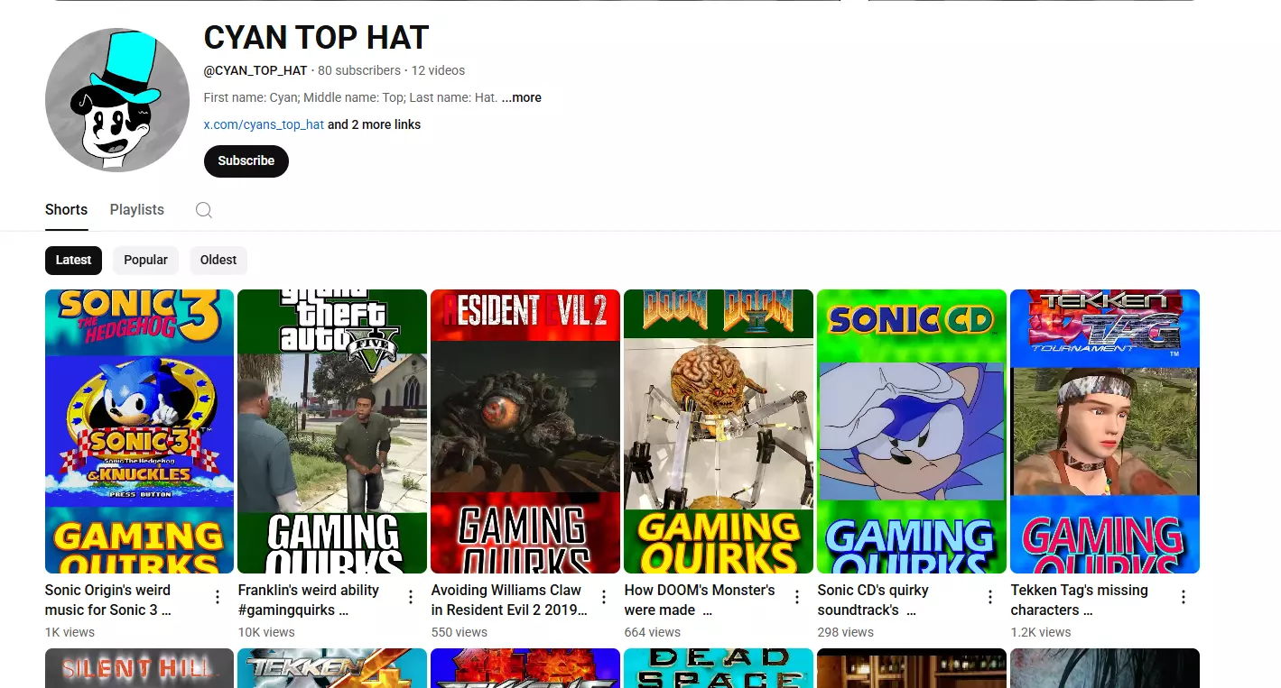1281x688 pixels.
Task: Open options menu for Franklin's weird ability short
Action: [x=411, y=597]
